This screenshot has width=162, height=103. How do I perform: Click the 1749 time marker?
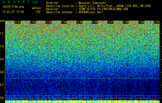[x=141, y=22]
